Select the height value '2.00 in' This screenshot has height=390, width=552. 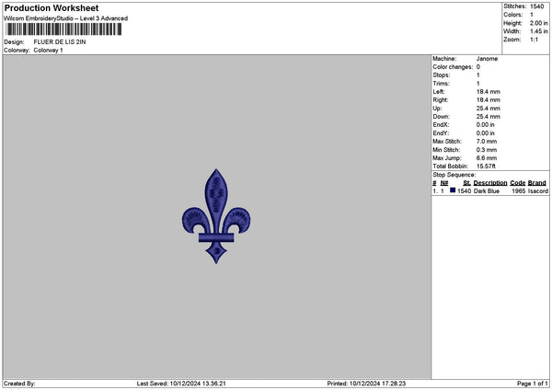point(538,23)
